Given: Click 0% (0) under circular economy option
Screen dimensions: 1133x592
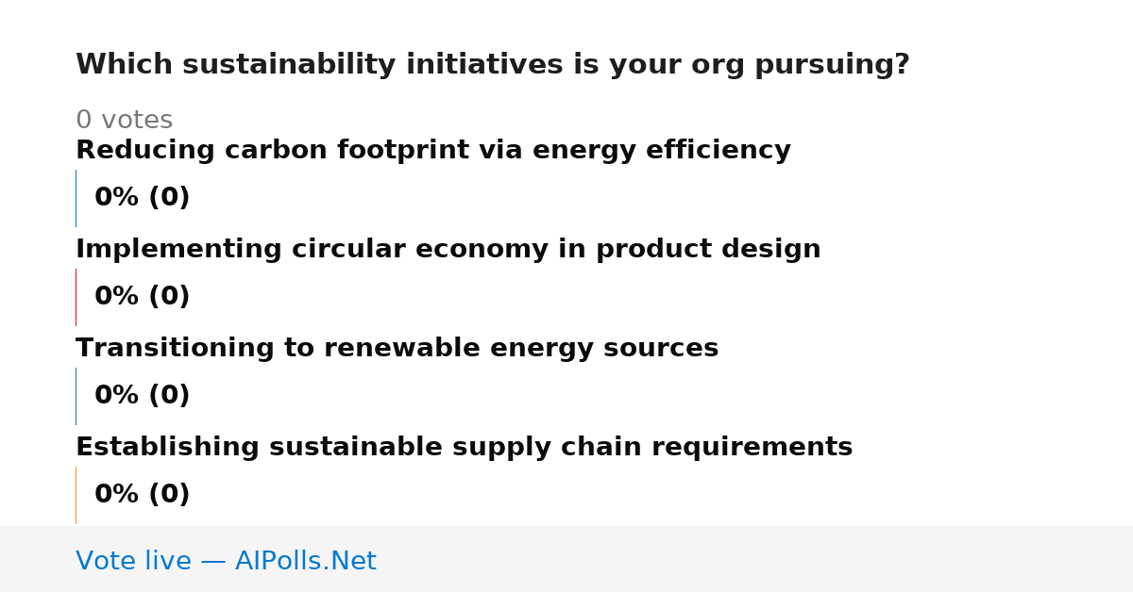Looking at the screenshot, I should pos(142,297).
